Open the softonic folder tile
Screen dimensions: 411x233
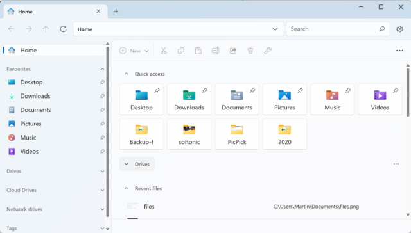pos(189,134)
